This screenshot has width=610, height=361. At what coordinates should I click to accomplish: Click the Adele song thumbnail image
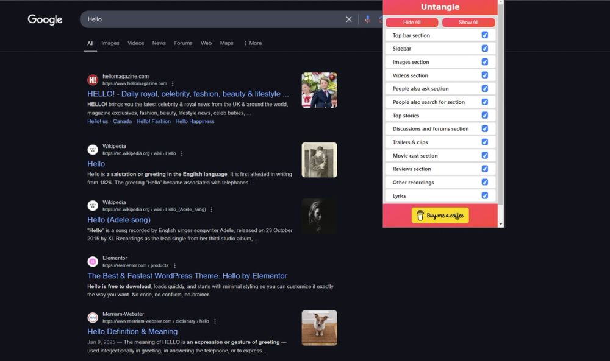coord(320,216)
